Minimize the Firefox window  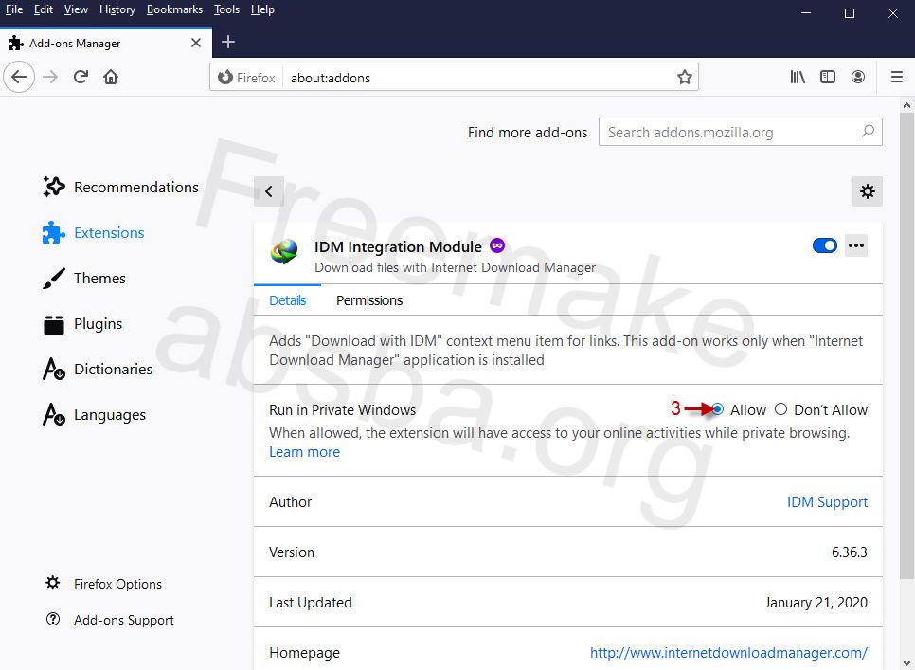tap(806, 13)
